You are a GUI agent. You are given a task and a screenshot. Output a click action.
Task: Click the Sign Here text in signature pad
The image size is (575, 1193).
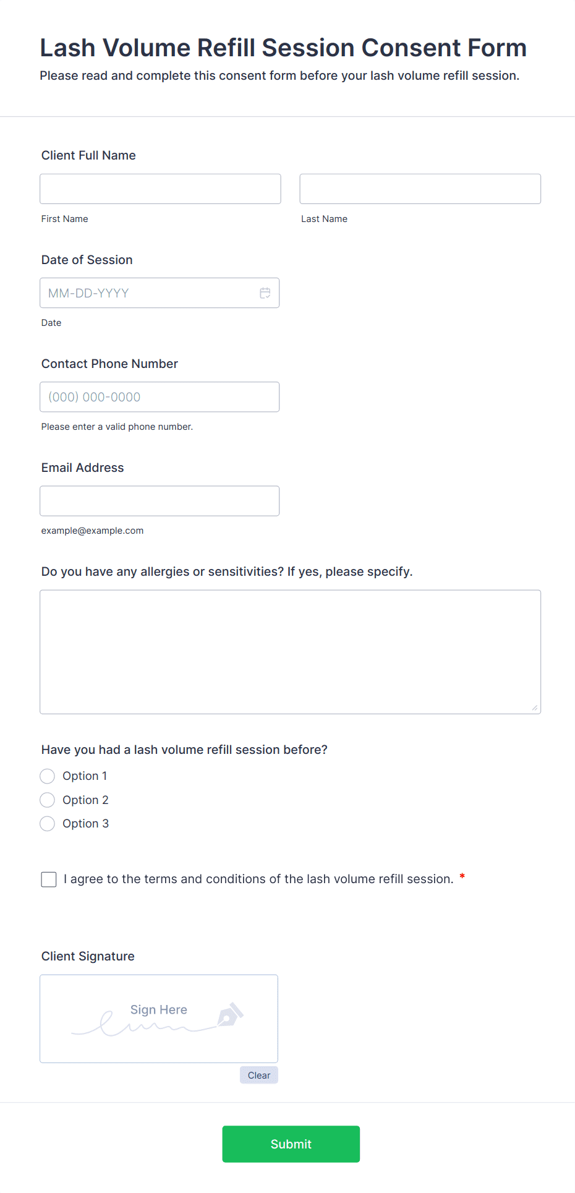coord(159,1010)
